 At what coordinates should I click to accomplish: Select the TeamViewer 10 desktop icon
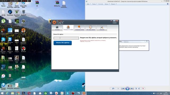(x=10, y=41)
